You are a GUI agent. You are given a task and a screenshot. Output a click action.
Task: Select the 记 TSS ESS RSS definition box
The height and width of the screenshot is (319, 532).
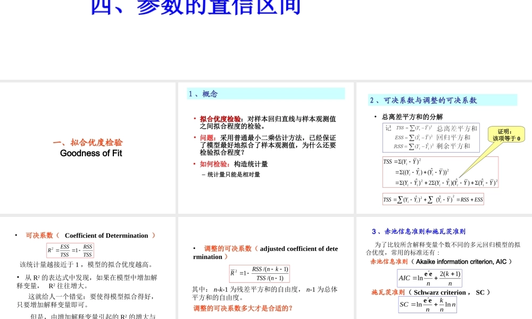(x=430, y=137)
